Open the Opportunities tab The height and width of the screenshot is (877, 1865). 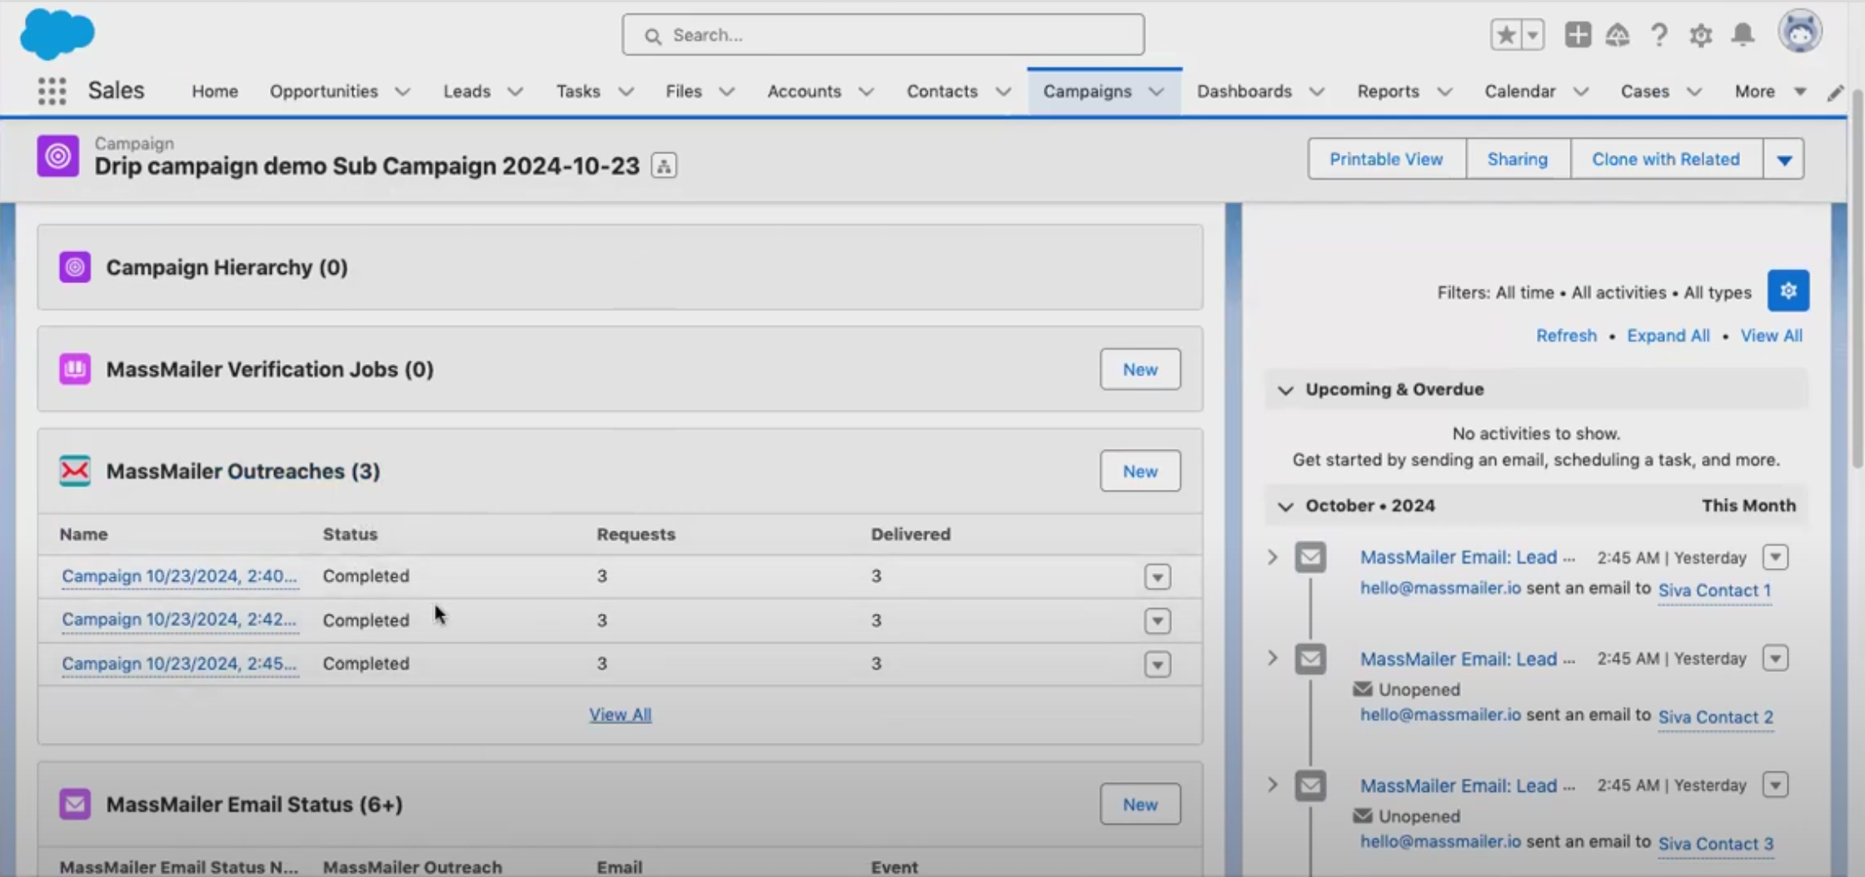323,91
